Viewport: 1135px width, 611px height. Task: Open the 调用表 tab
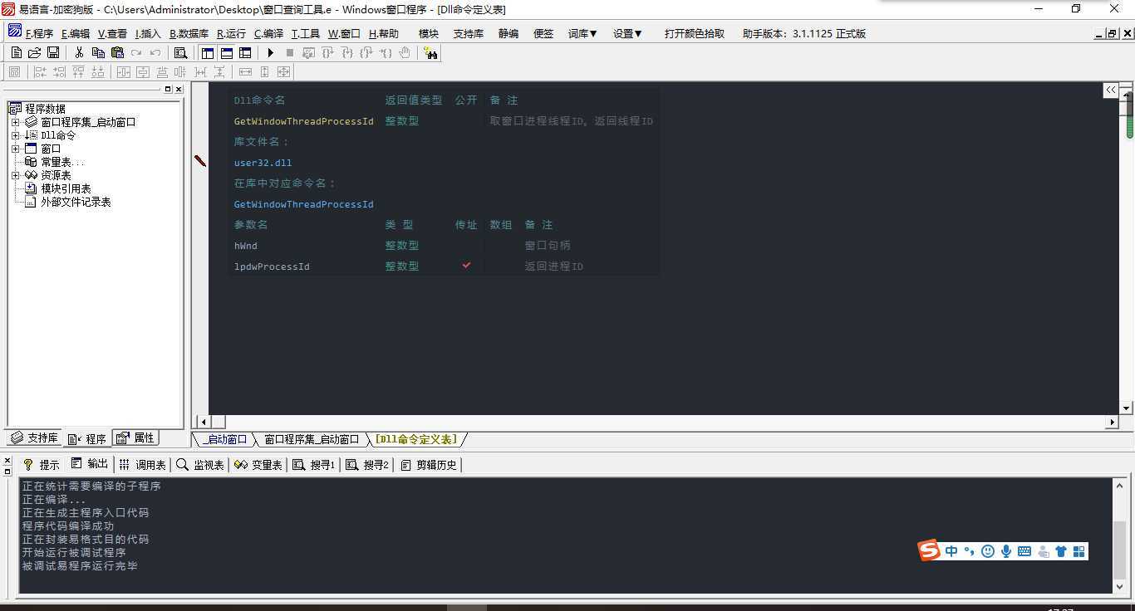[142, 465]
